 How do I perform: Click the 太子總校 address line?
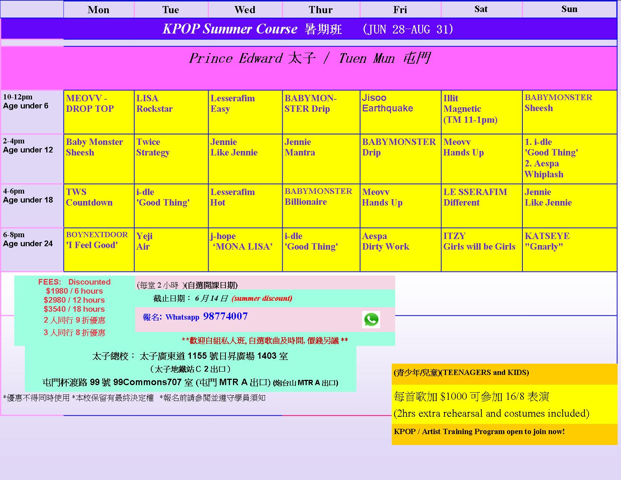190,356
